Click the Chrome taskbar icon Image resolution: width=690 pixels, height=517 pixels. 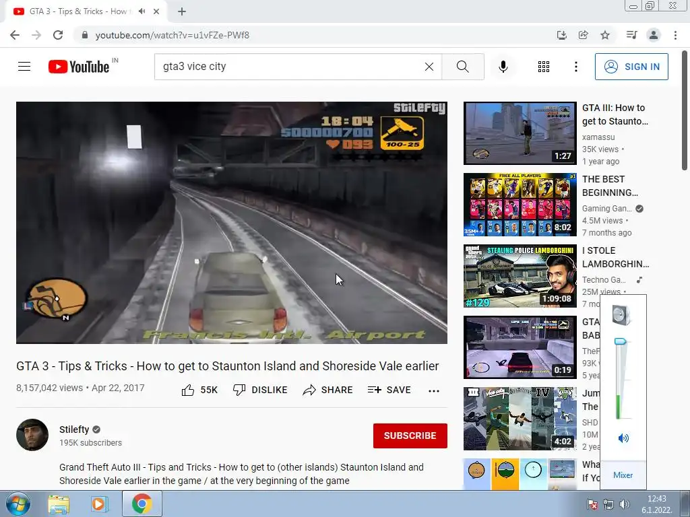(x=142, y=504)
